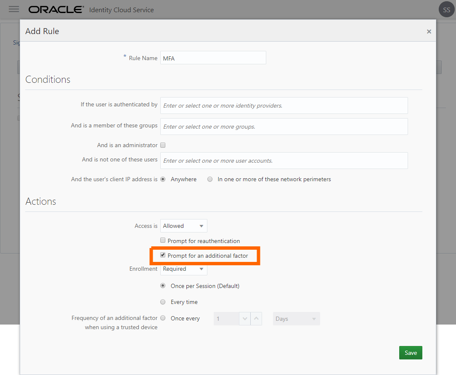Viewport: 456px width, 375px height.
Task: Choose In one or more of these network perimeters
Action: (210, 179)
